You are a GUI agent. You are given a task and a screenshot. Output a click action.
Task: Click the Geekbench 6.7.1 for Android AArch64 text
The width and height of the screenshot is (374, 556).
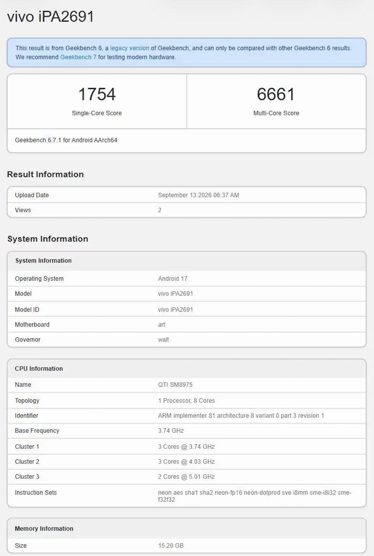66,140
